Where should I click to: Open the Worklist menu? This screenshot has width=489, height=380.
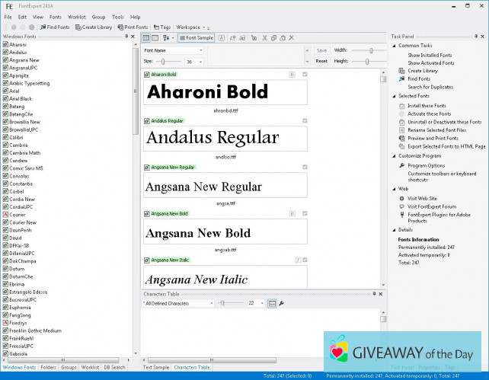[x=77, y=16]
